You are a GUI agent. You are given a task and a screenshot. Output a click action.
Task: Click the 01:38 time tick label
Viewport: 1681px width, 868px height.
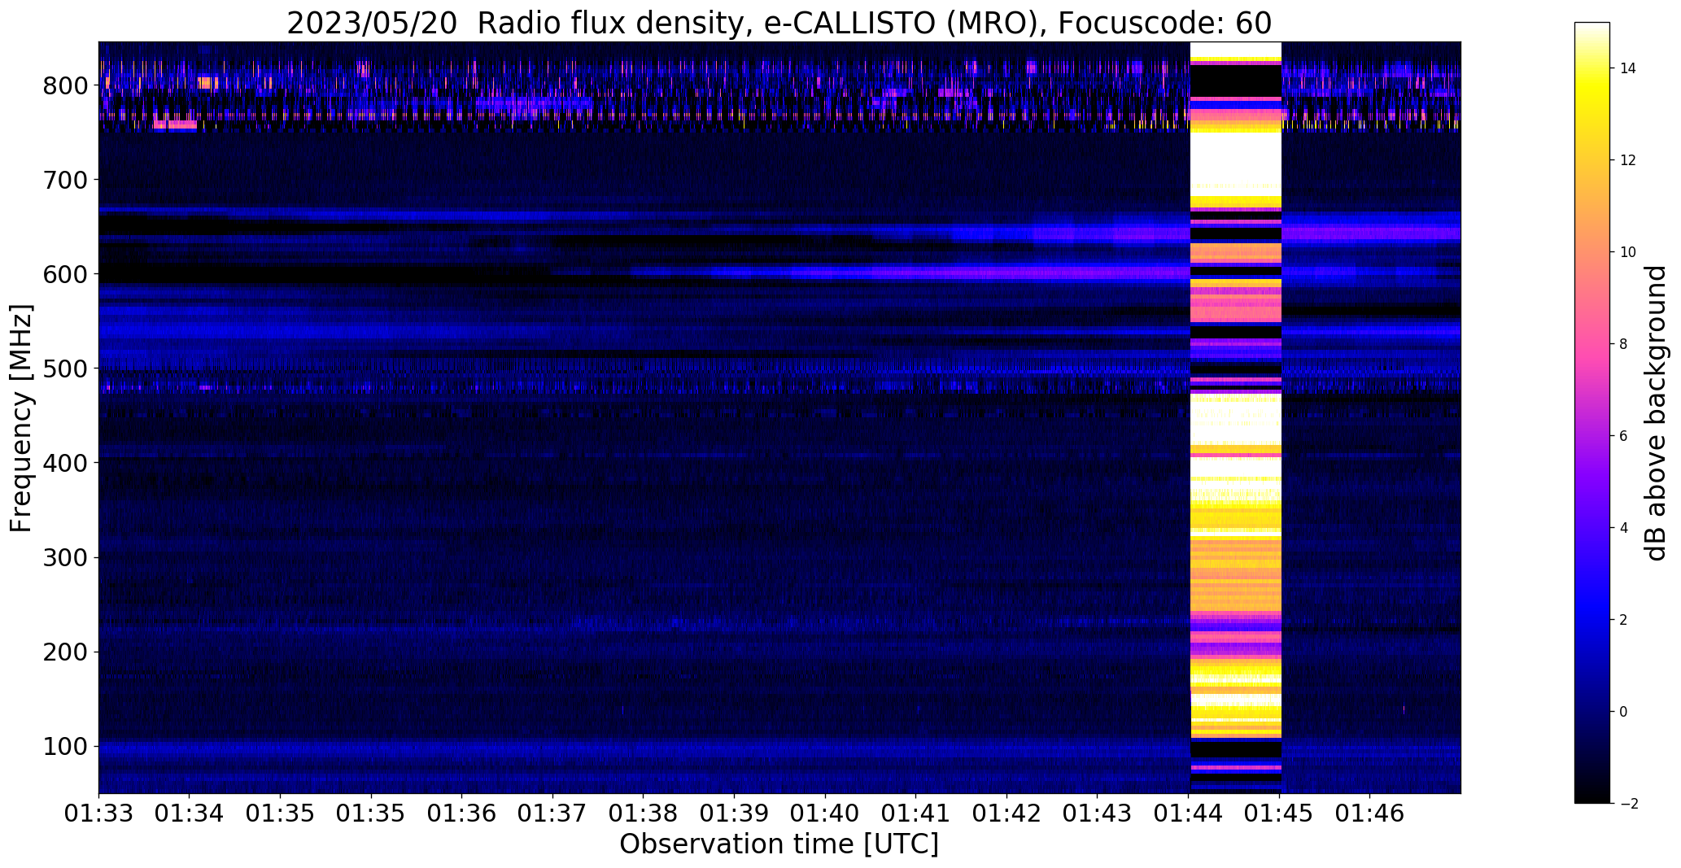point(644,813)
